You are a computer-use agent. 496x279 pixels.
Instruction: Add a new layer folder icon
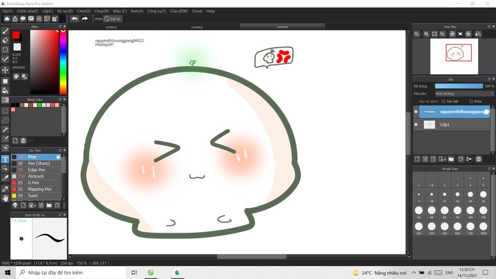tap(451, 159)
